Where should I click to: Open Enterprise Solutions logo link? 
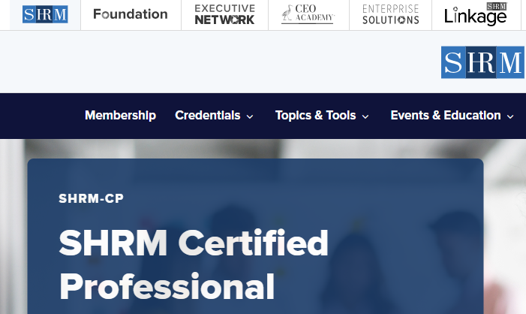[391, 14]
